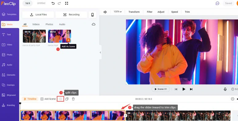The width and height of the screenshot is (238, 121).
Task: Click the redo arrow
Action: (59, 3)
